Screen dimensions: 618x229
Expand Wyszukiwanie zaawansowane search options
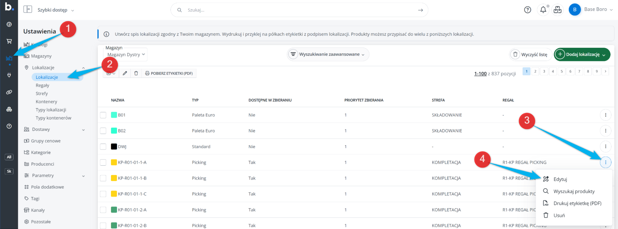click(328, 54)
